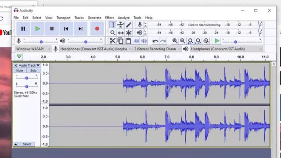Click the track pan L/R slider handle

point(26,87)
